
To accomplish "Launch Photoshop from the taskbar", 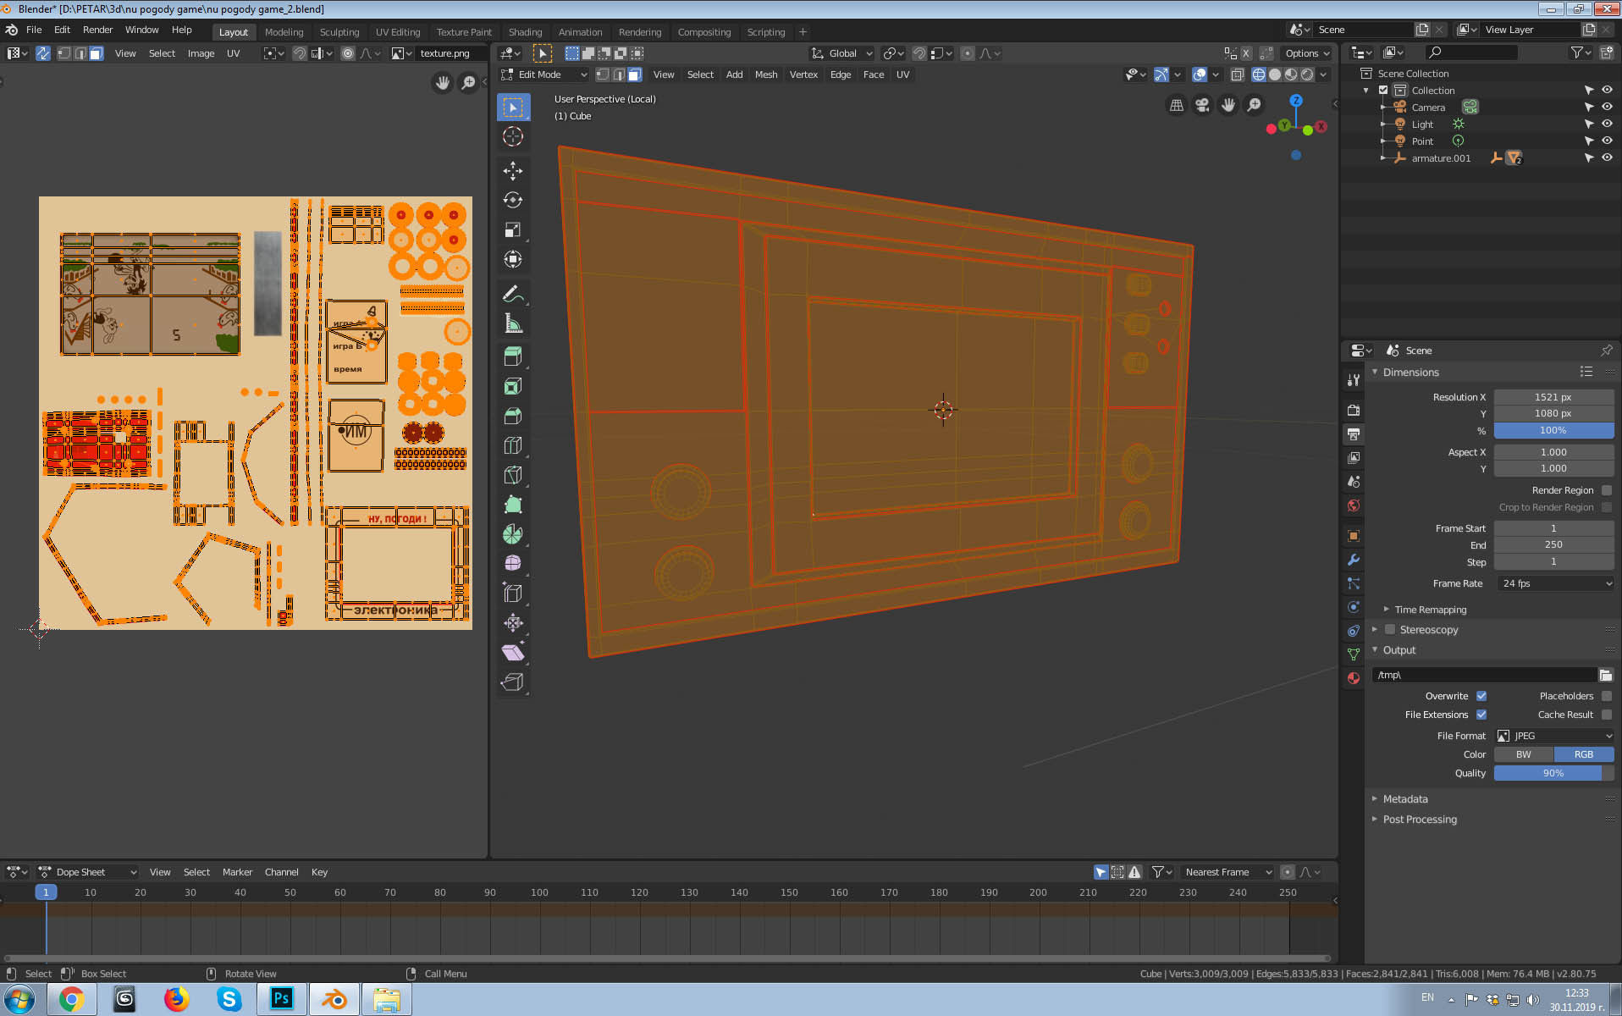I will tap(282, 999).
